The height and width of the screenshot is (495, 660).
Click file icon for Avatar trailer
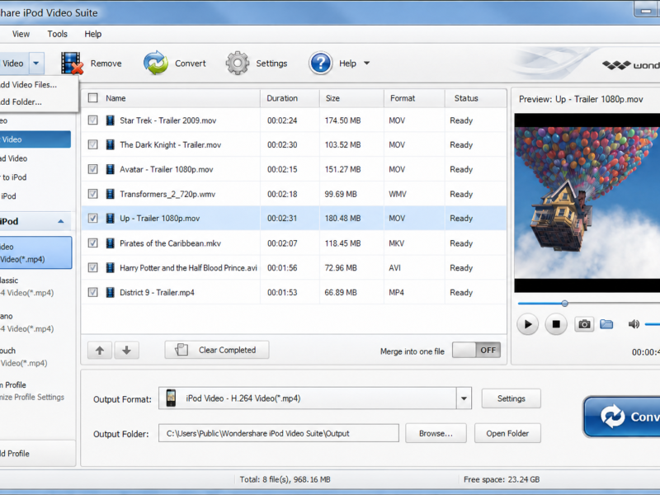coord(111,169)
